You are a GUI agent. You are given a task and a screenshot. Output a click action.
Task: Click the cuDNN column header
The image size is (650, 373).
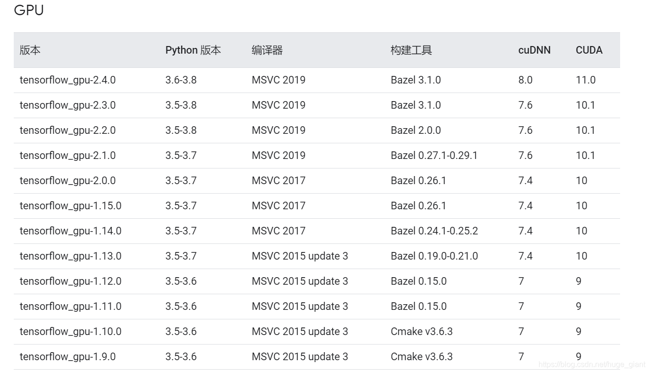(534, 50)
